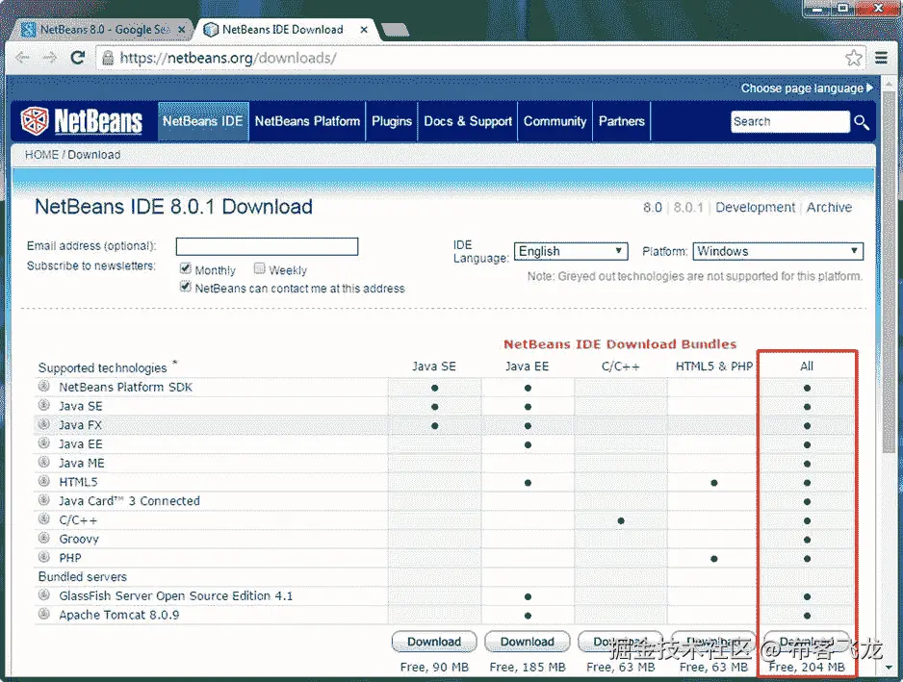Click the site Search input box
Viewport: 903px width, 682px height.
point(790,121)
